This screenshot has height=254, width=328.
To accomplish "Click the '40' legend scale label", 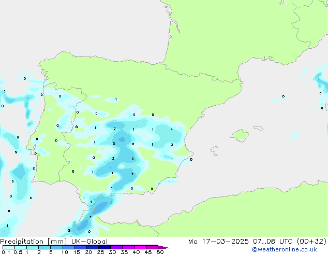I will 136,252.
